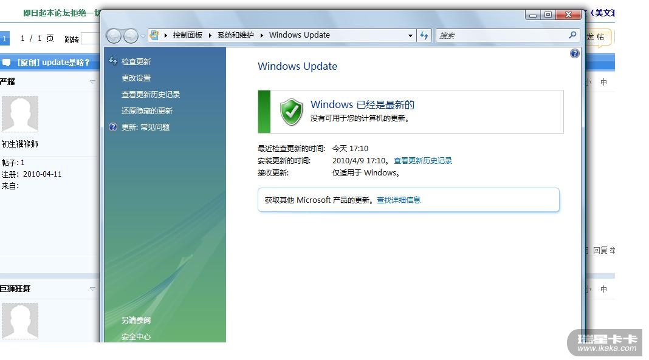Screen dimensions: 649x360
Task: Open the address bar history dropdown
Action: click(x=410, y=36)
